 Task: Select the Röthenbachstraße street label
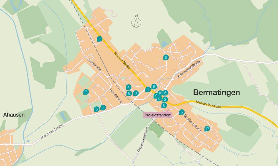(143, 140)
